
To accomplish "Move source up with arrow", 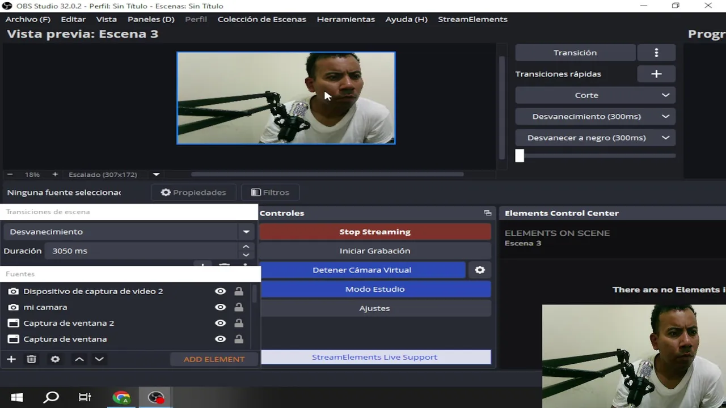I will coord(79,359).
